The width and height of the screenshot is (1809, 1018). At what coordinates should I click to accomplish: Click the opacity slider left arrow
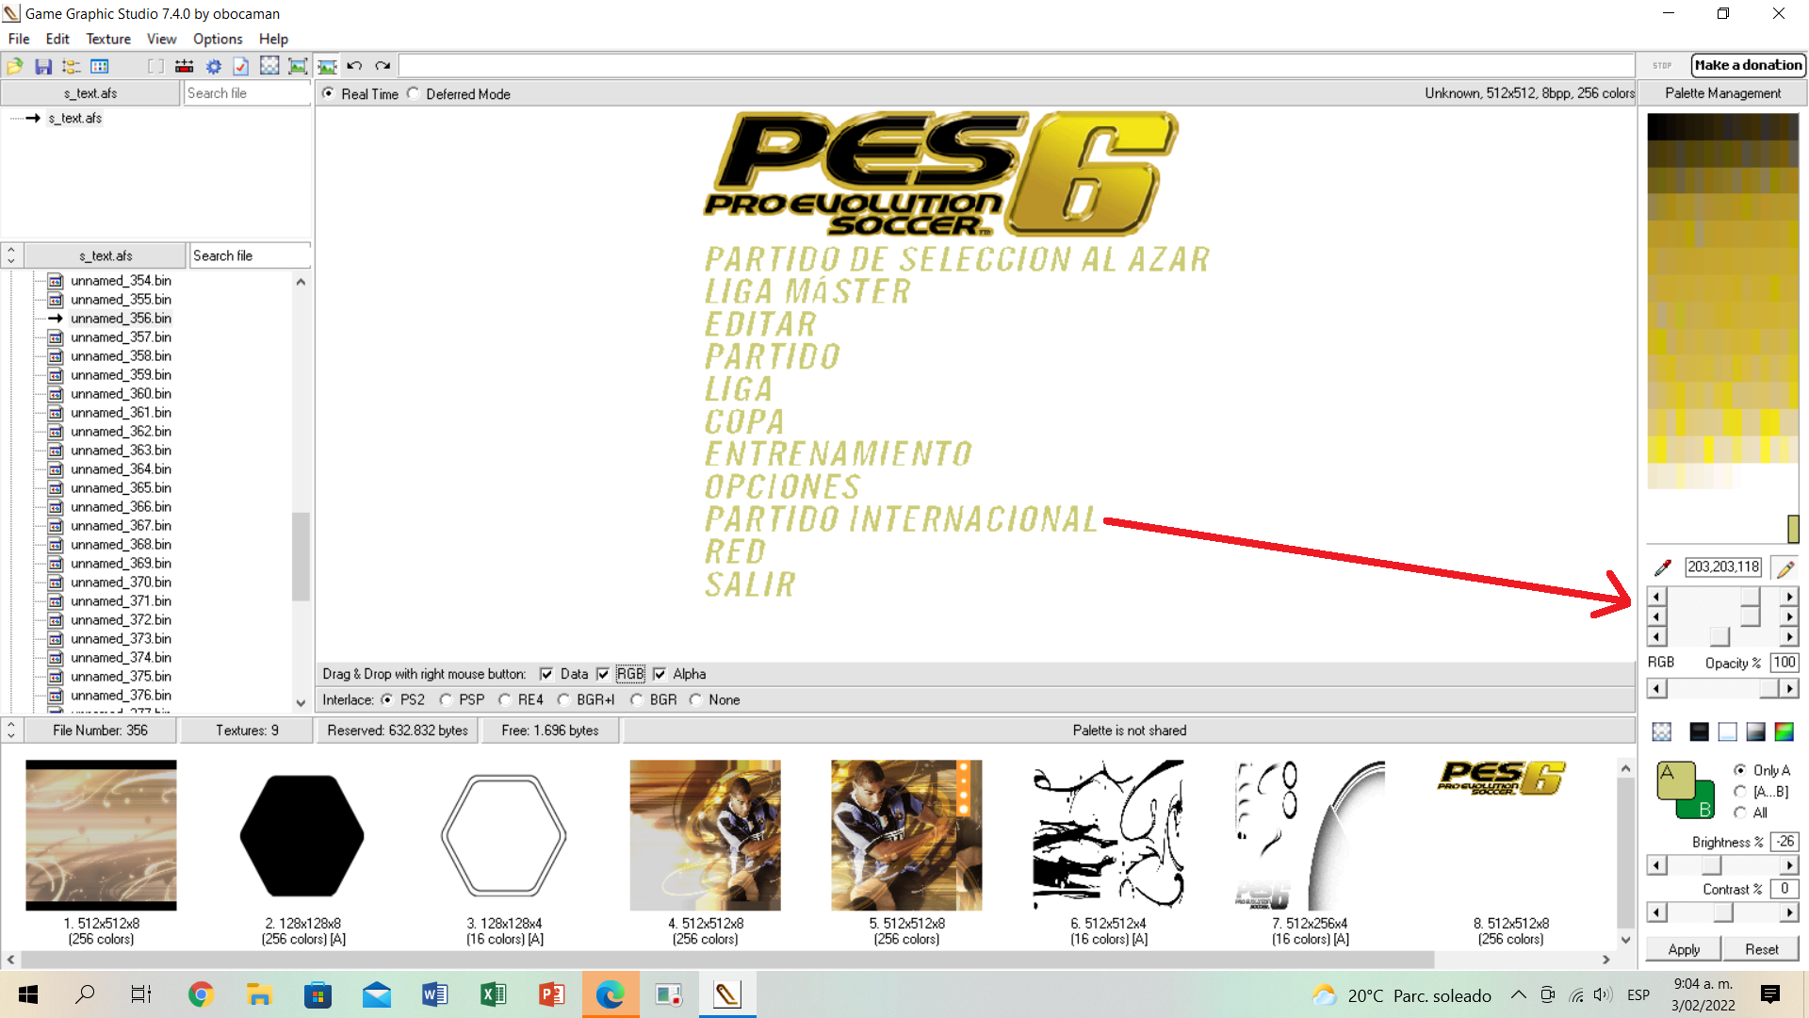pos(1656,689)
